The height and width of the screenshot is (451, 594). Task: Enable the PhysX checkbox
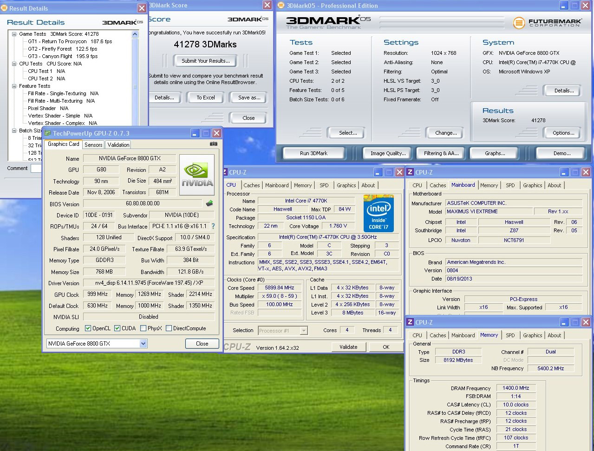click(143, 328)
